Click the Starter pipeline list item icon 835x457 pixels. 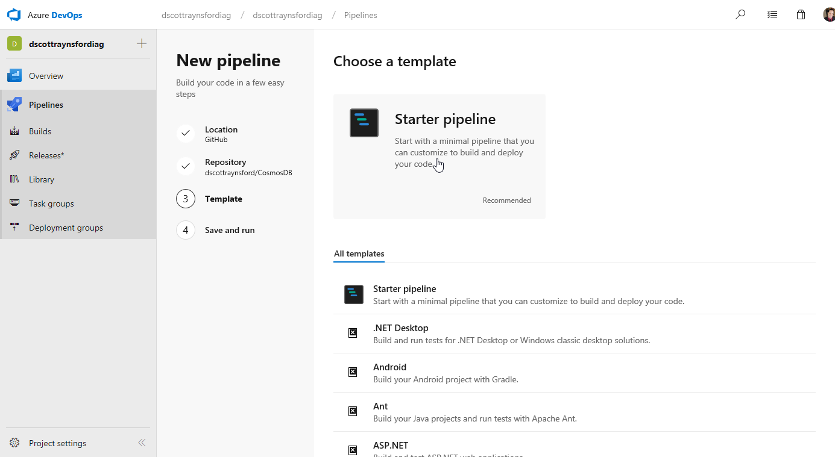(x=354, y=294)
